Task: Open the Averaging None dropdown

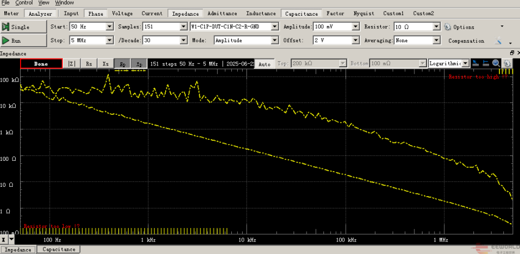Action: point(437,41)
